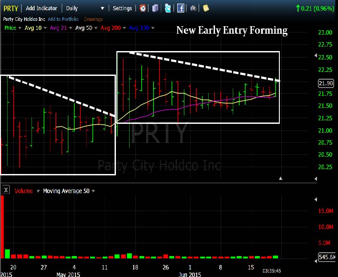Click the 21.98 current price label
Viewport: 338px width, 277px height.
click(x=326, y=83)
